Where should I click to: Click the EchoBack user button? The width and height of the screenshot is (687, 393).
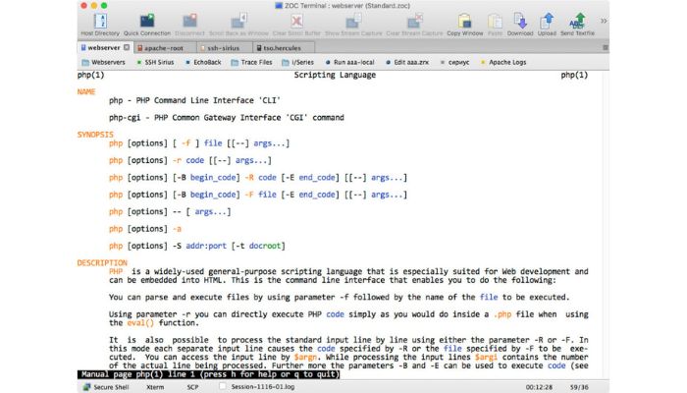click(203, 62)
